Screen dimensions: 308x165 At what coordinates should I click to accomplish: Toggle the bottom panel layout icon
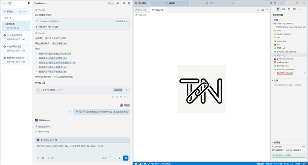pos(271,3)
